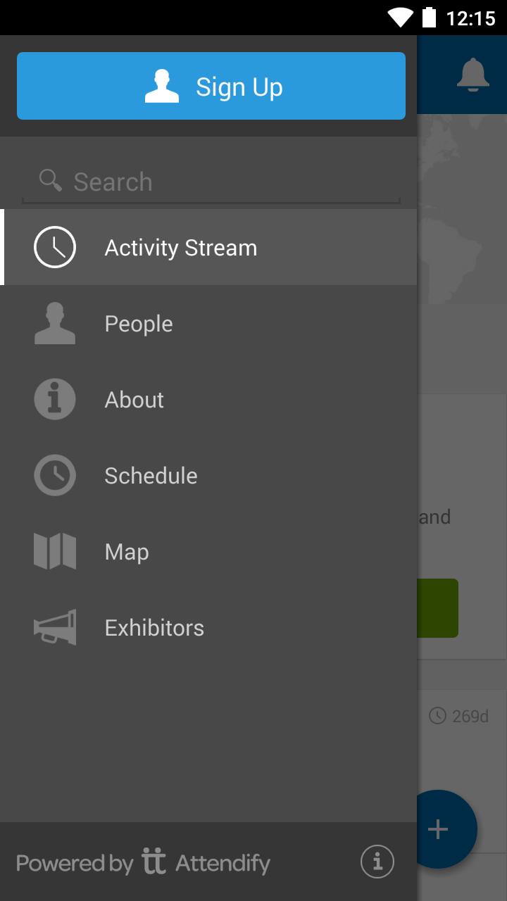Image resolution: width=507 pixels, height=901 pixels.
Task: Click the People silhouette icon
Action: [x=55, y=324]
